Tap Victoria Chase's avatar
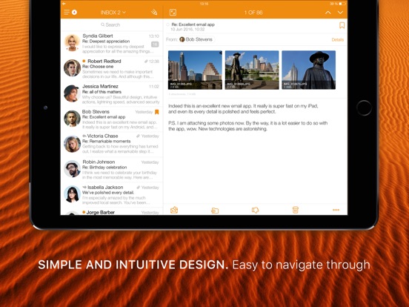409x307 pixels. click(x=72, y=144)
